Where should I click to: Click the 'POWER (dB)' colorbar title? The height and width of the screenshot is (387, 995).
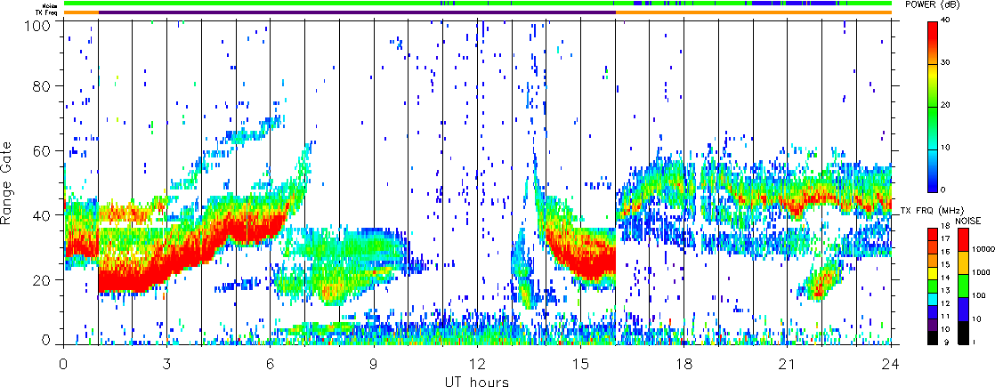(934, 4)
